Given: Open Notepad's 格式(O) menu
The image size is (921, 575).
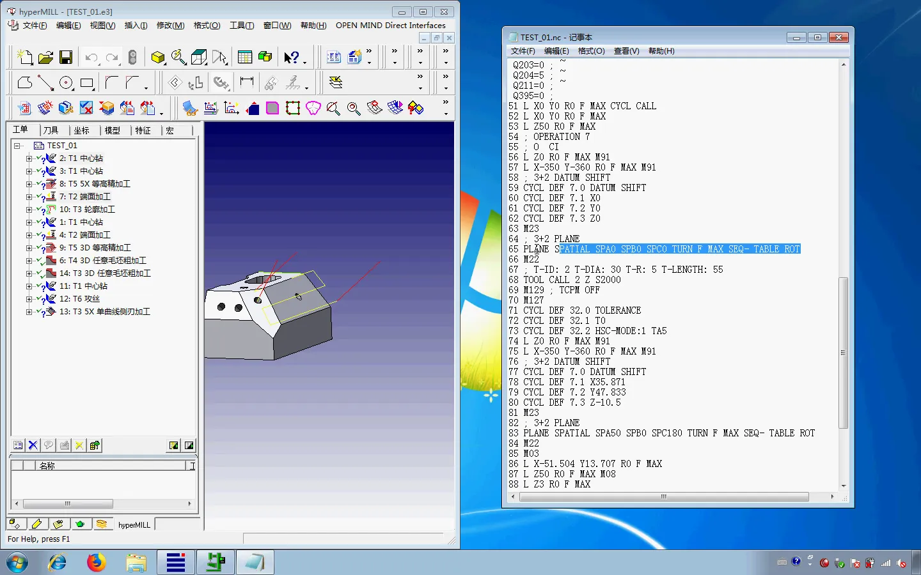Looking at the screenshot, I should pos(591,51).
